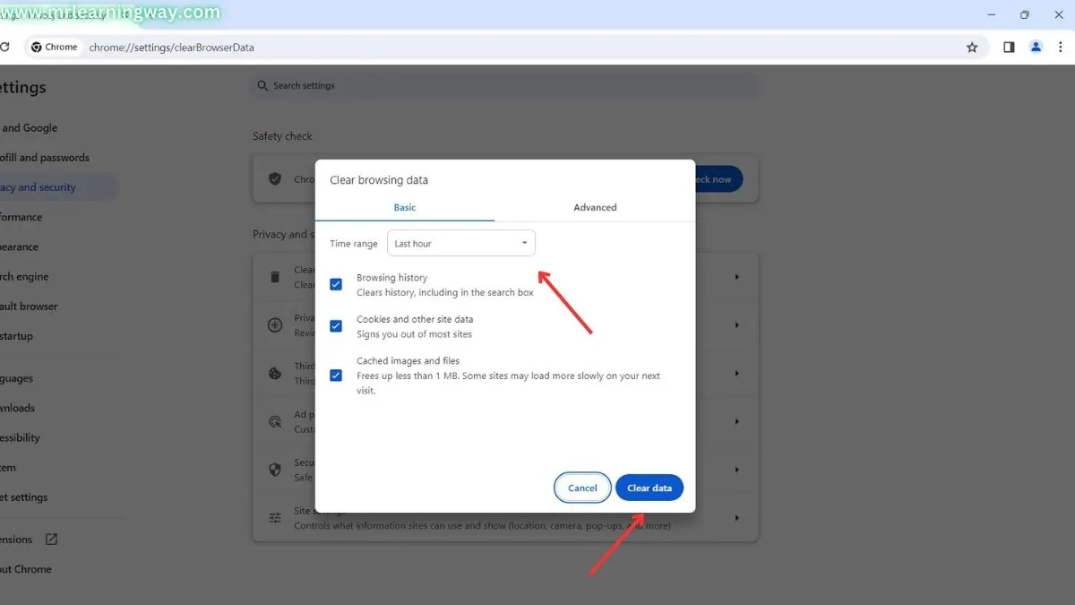Open Search engine settings in sidebar
This screenshot has height=605, width=1075.
[24, 277]
